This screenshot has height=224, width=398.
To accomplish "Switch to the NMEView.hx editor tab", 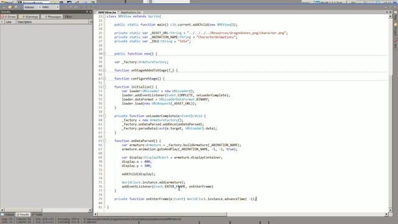I will (107, 12).
